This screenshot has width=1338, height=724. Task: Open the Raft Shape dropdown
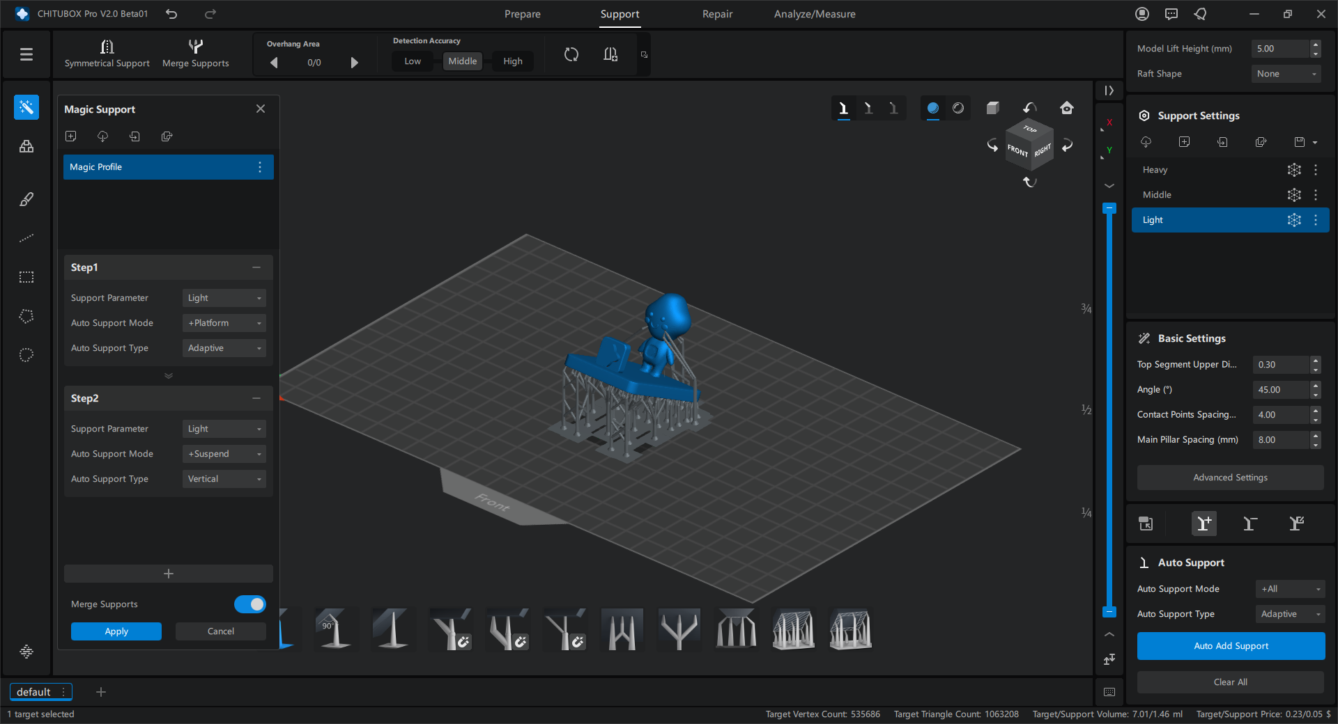tap(1286, 74)
